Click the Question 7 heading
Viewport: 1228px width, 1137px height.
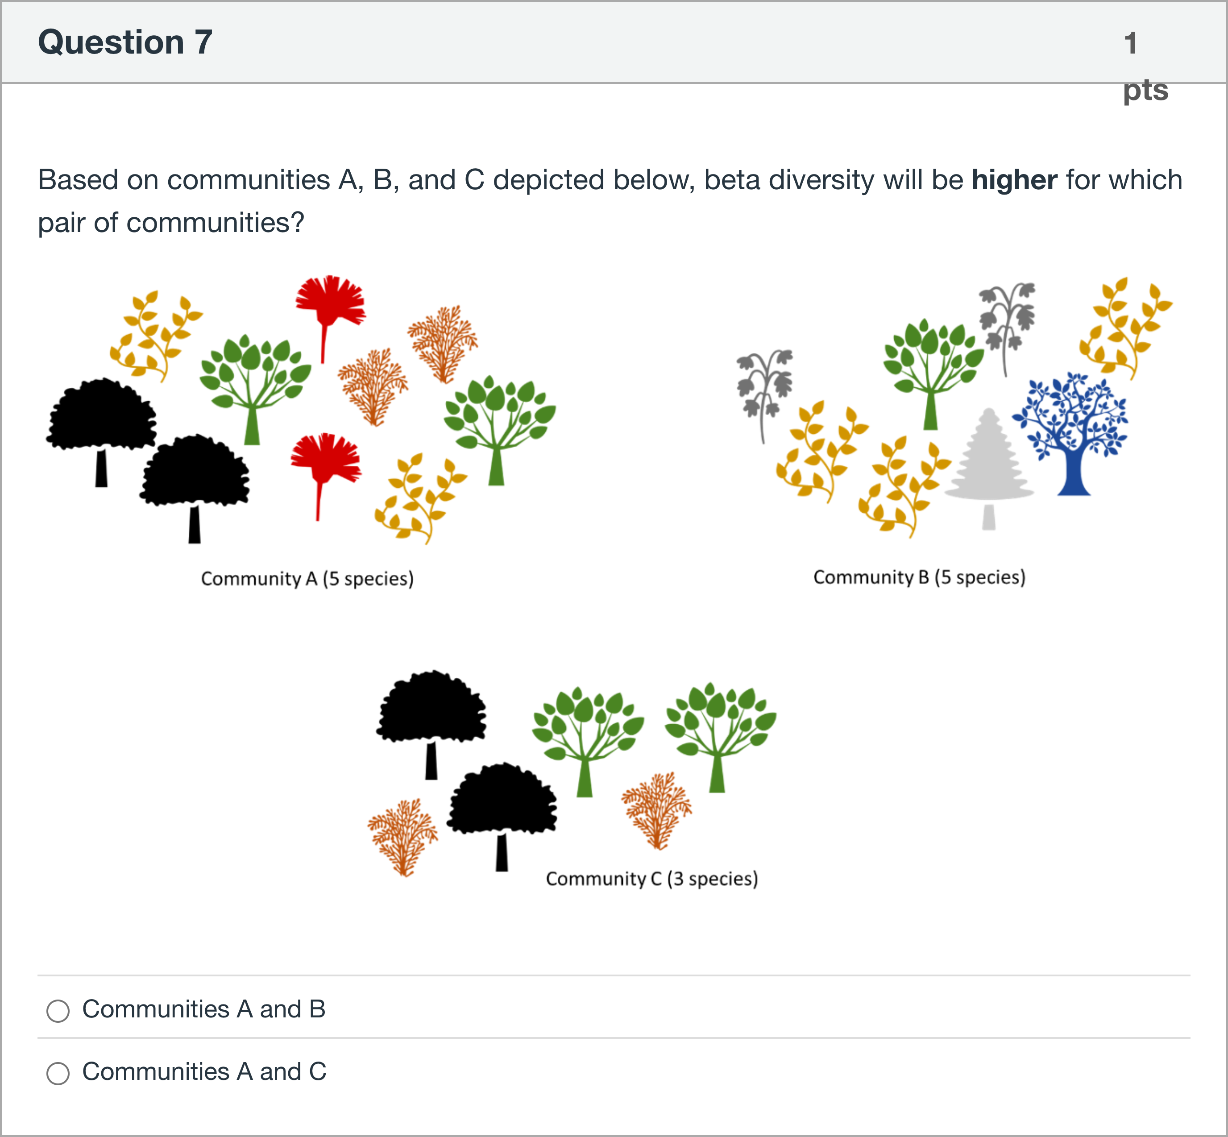pos(125,42)
